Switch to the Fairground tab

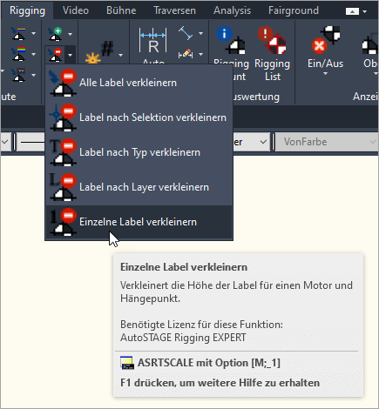[x=294, y=10]
